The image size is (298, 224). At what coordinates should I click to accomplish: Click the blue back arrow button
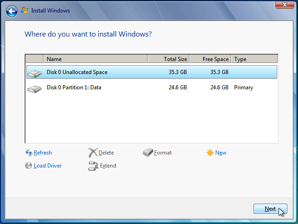pos(12,12)
